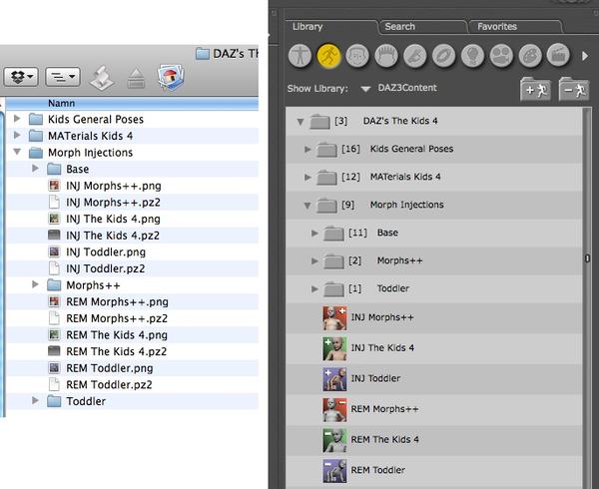This screenshot has height=489, width=599.
Task: Select REM Morphs++.png in Finder
Action: click(x=117, y=302)
